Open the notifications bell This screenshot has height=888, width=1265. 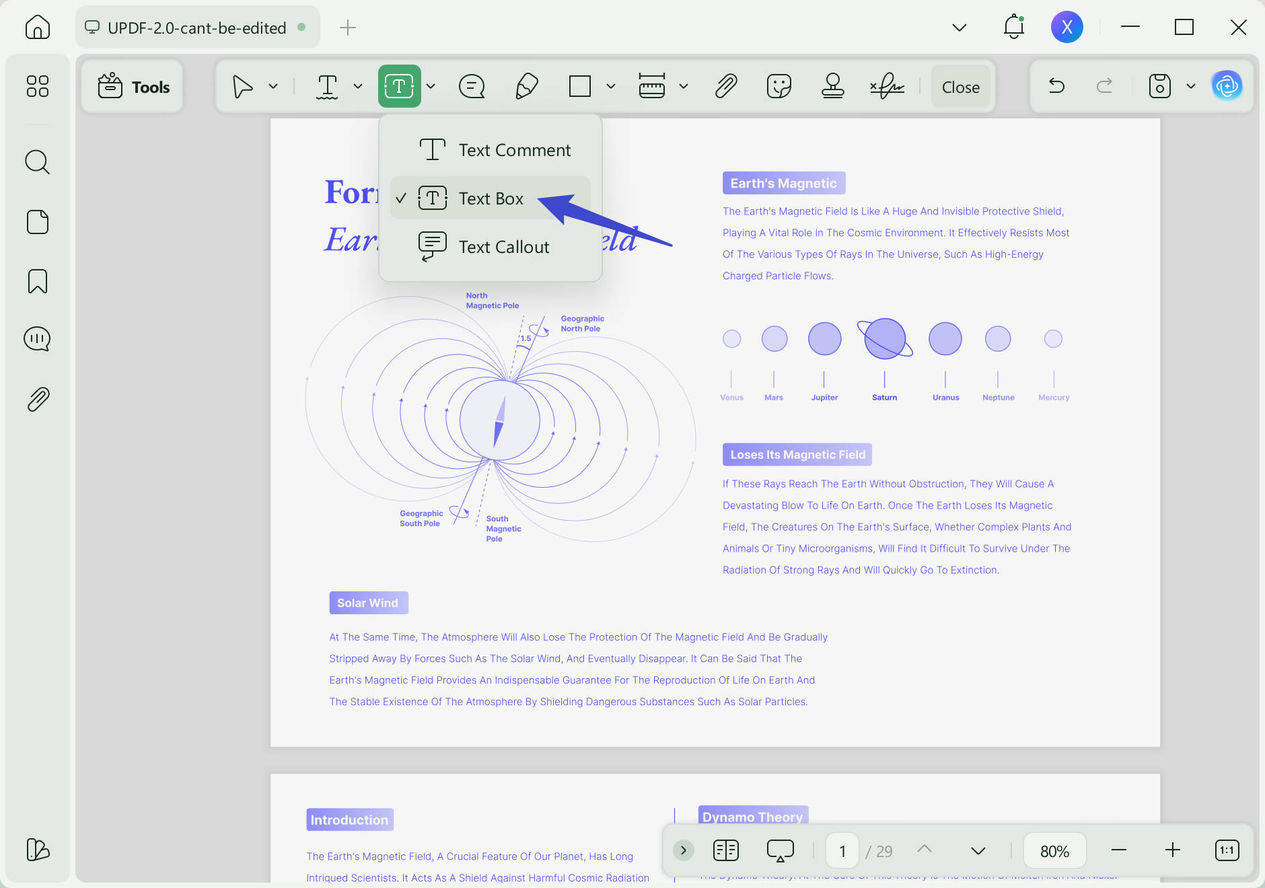coord(1014,28)
